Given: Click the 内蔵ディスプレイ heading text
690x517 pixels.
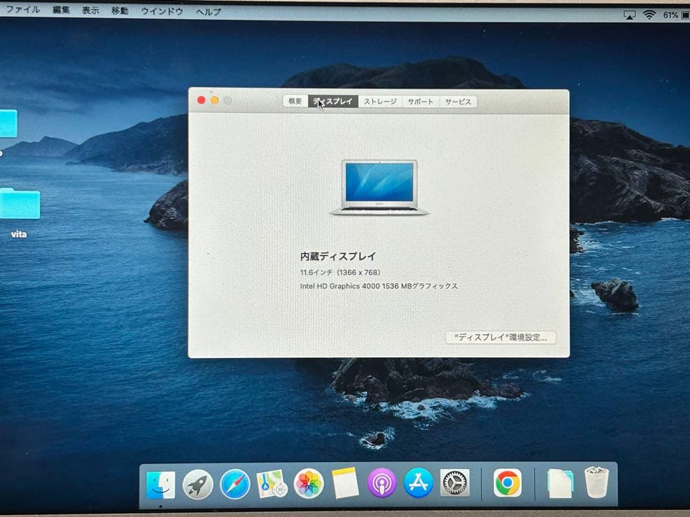Looking at the screenshot, I should click(338, 257).
